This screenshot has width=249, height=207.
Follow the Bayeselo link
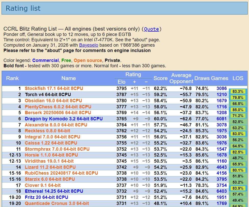pos(88,45)
